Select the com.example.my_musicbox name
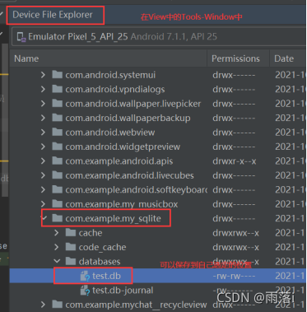Screen dimensions: 307x312 click(x=122, y=204)
